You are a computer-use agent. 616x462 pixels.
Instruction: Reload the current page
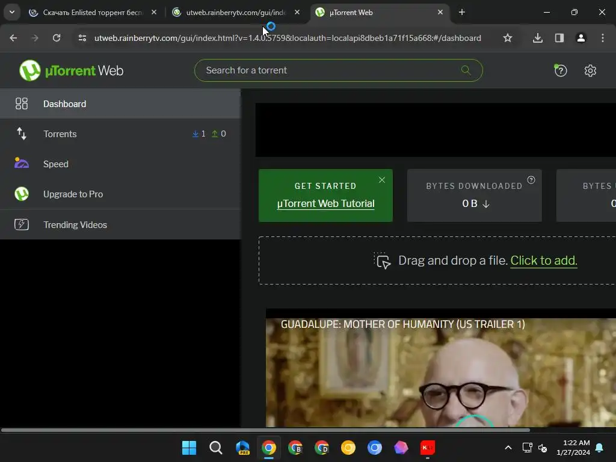pos(57,38)
